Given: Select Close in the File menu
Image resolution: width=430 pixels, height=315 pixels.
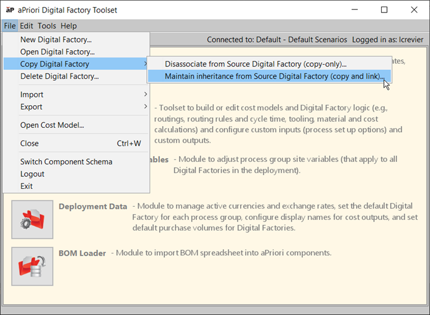Looking at the screenshot, I should click(x=76, y=143).
